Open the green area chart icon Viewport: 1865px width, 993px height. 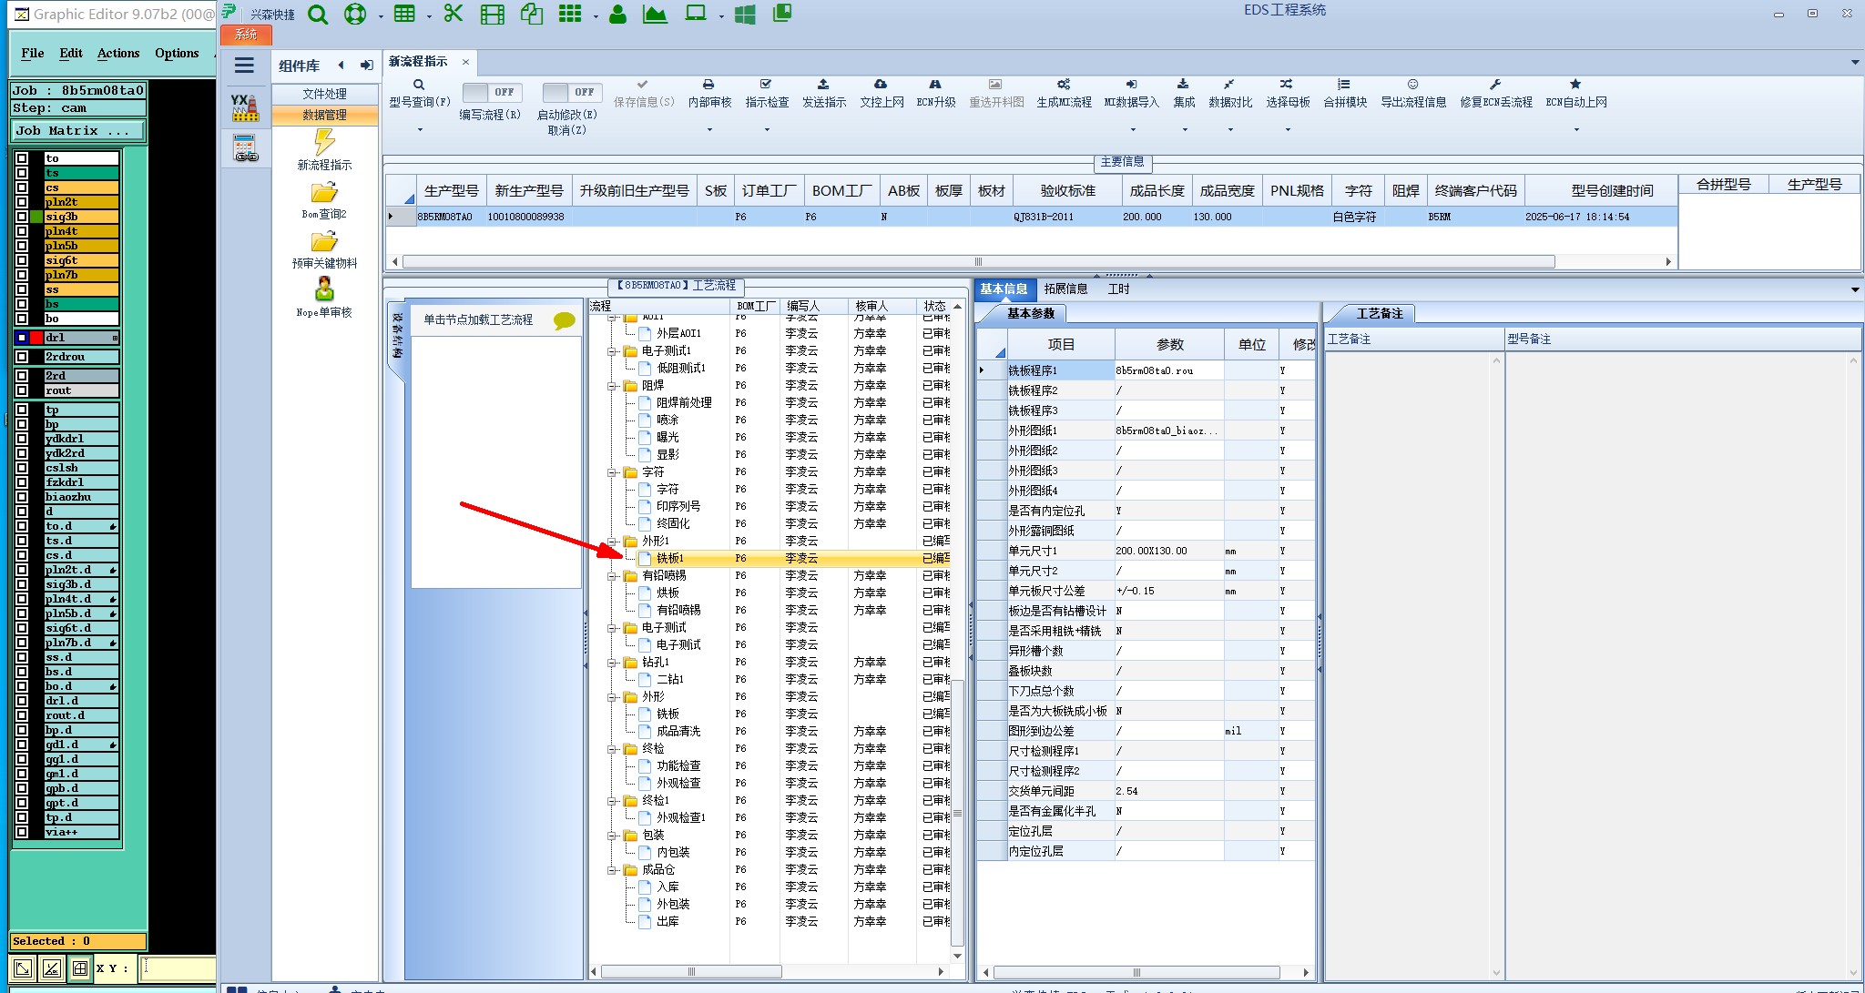point(655,14)
